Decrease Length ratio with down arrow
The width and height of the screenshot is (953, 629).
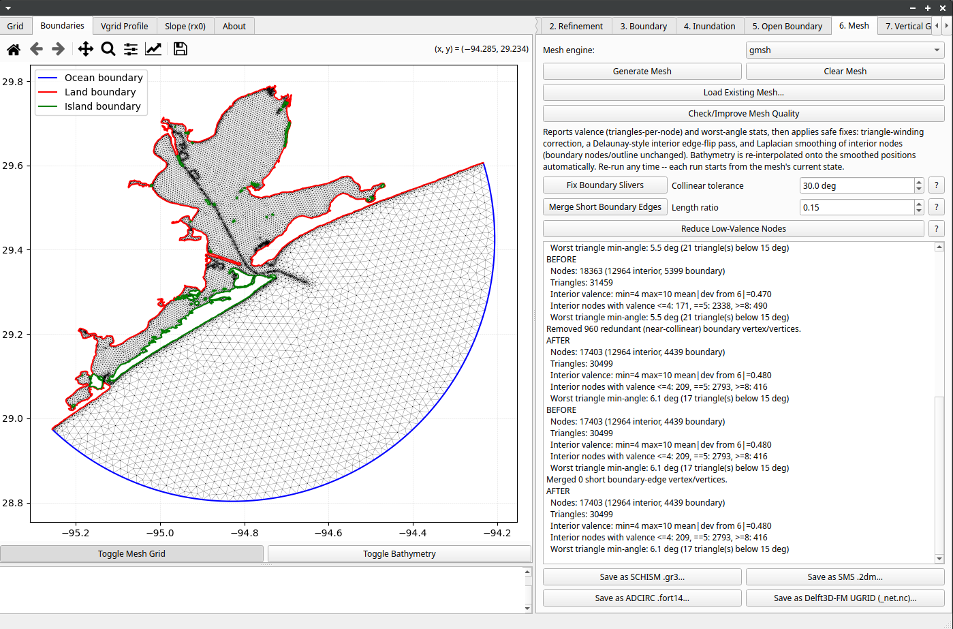pyautogui.click(x=919, y=211)
